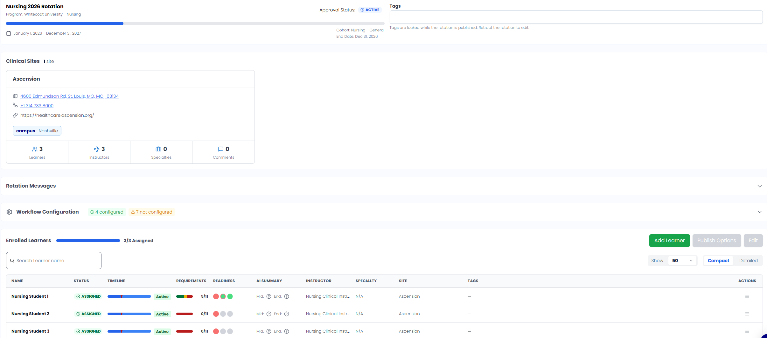
Task: Click the link chain icon beside website URL
Action: pyautogui.click(x=15, y=115)
